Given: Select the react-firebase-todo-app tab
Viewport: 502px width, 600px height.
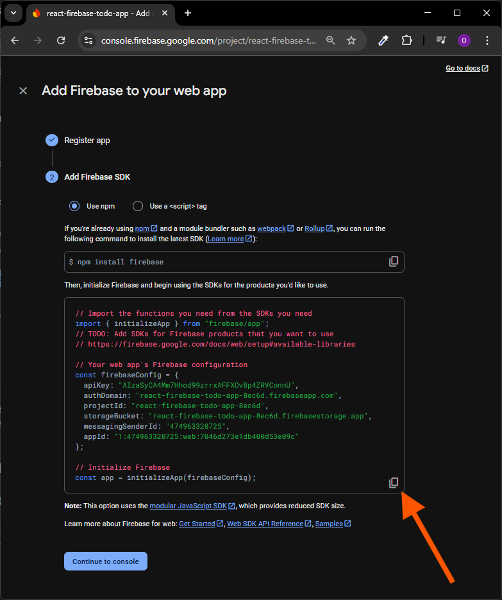Looking at the screenshot, I should pyautogui.click(x=100, y=13).
